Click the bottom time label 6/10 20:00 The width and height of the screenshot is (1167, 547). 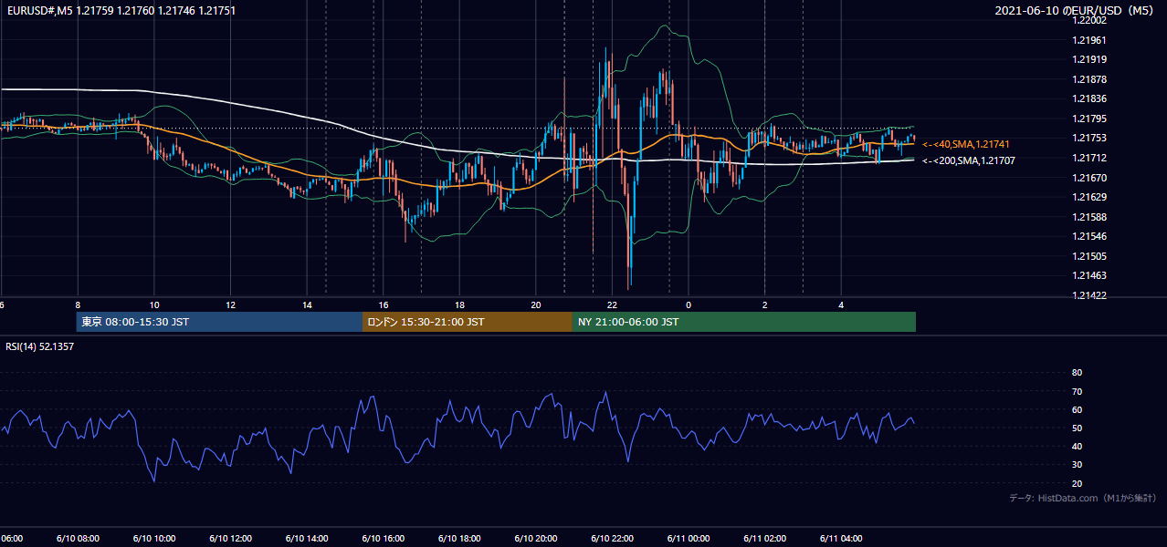[536, 539]
